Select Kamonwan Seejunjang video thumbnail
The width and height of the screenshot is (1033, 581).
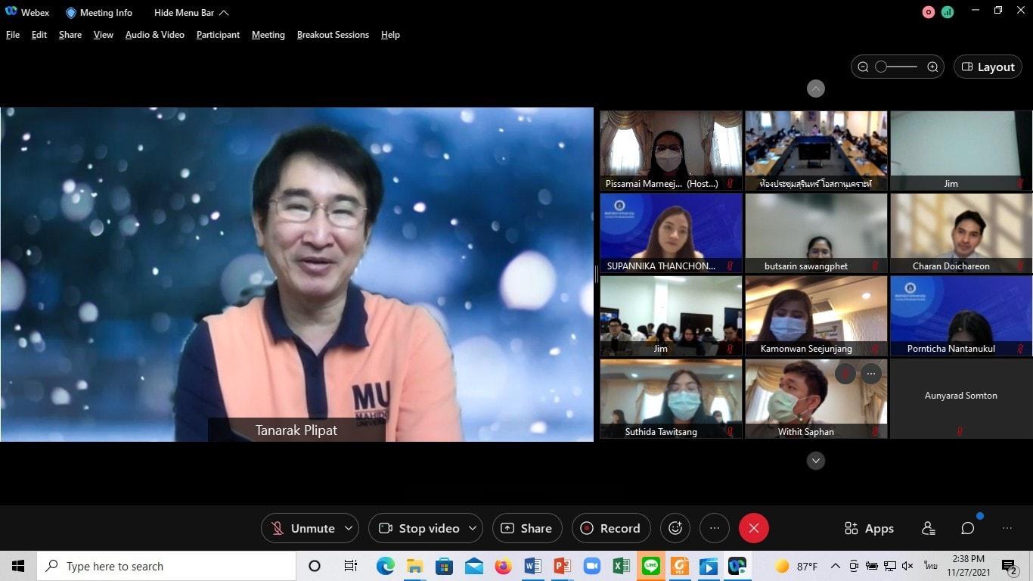pyautogui.click(x=816, y=315)
